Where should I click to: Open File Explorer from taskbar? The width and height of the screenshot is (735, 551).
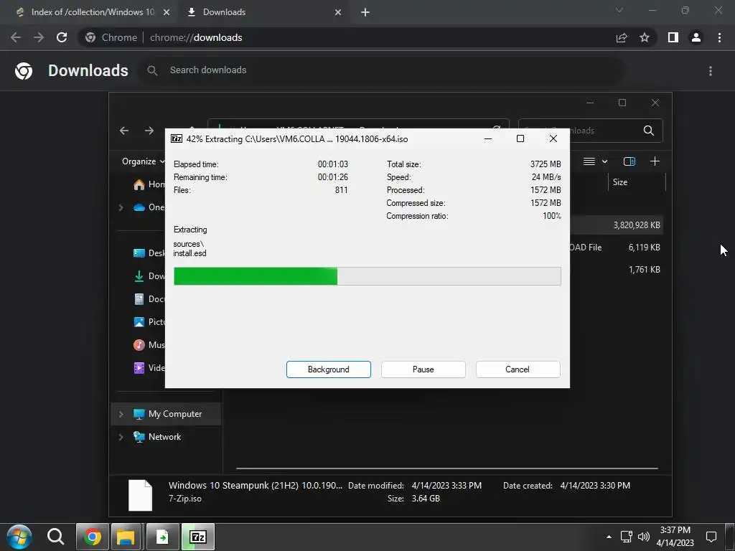click(x=126, y=537)
